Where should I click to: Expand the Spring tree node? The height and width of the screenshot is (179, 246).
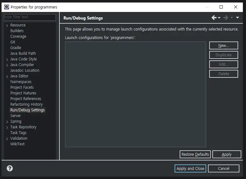pyautogui.click(x=7, y=122)
